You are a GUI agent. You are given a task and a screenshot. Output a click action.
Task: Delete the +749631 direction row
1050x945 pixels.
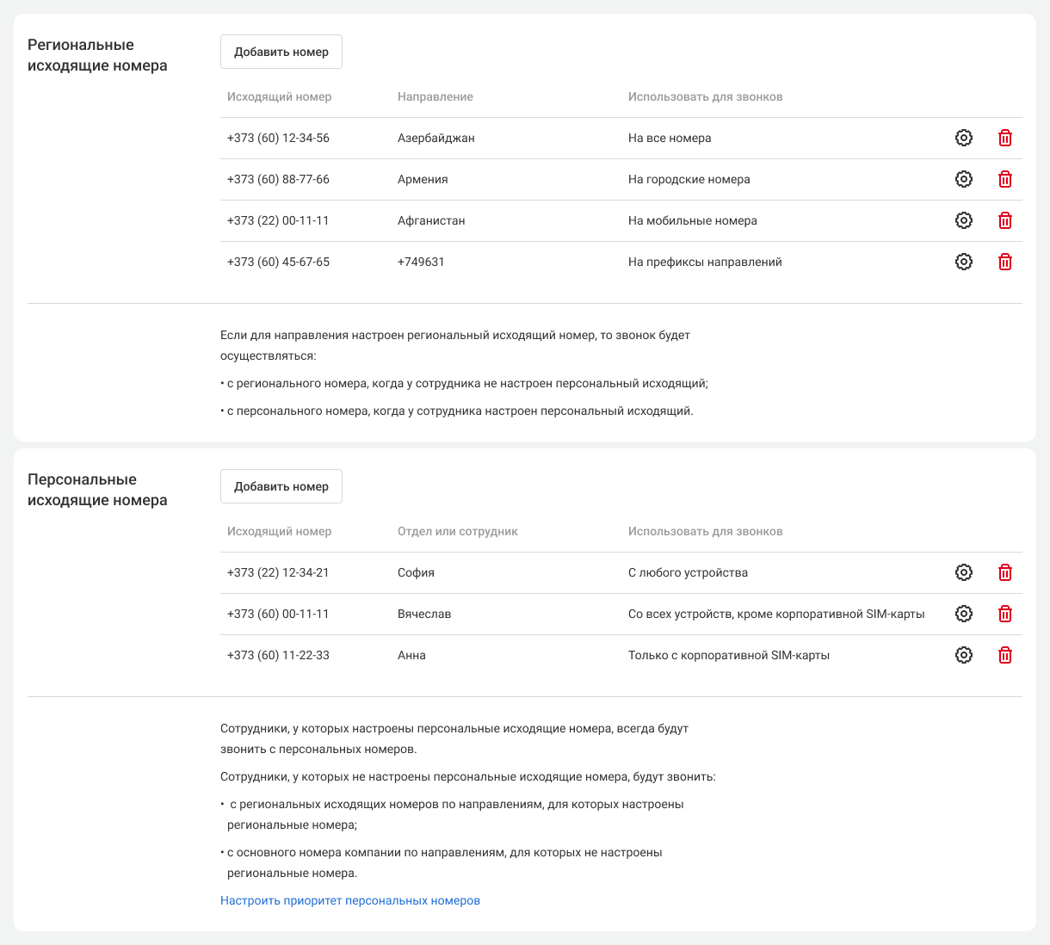(1004, 262)
